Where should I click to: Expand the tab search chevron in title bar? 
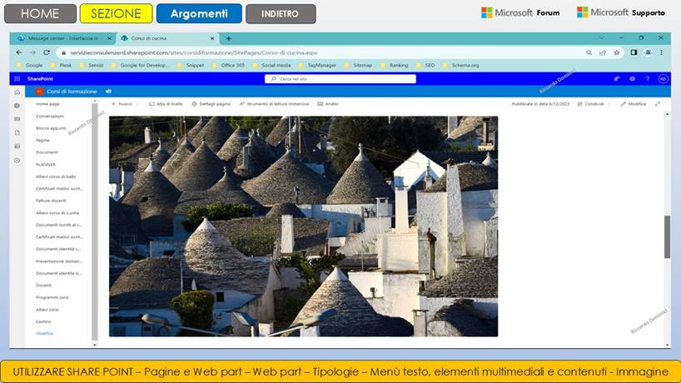point(602,37)
